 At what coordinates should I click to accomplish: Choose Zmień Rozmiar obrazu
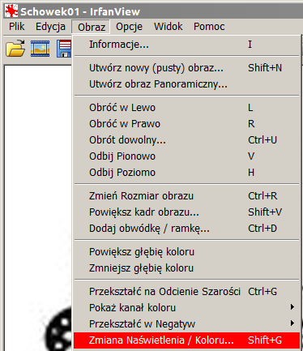click(187, 196)
